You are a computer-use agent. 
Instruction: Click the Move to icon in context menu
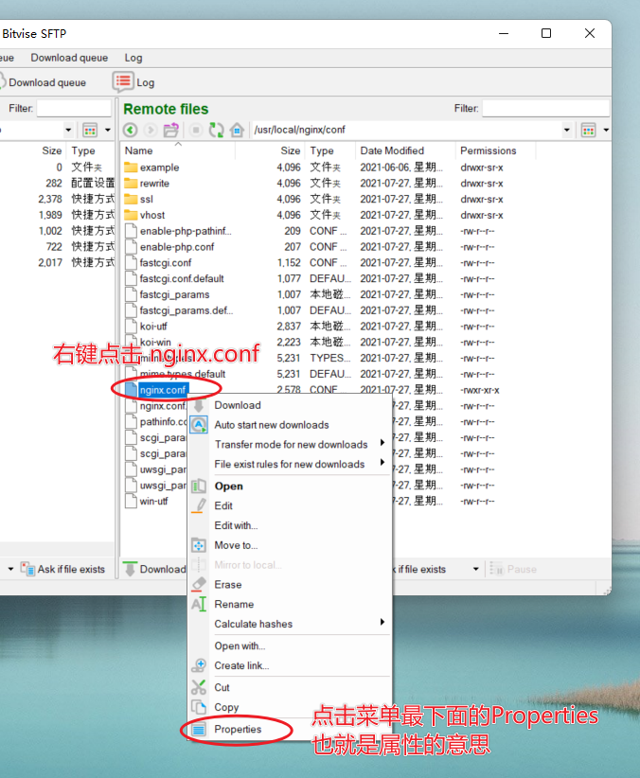point(199,545)
